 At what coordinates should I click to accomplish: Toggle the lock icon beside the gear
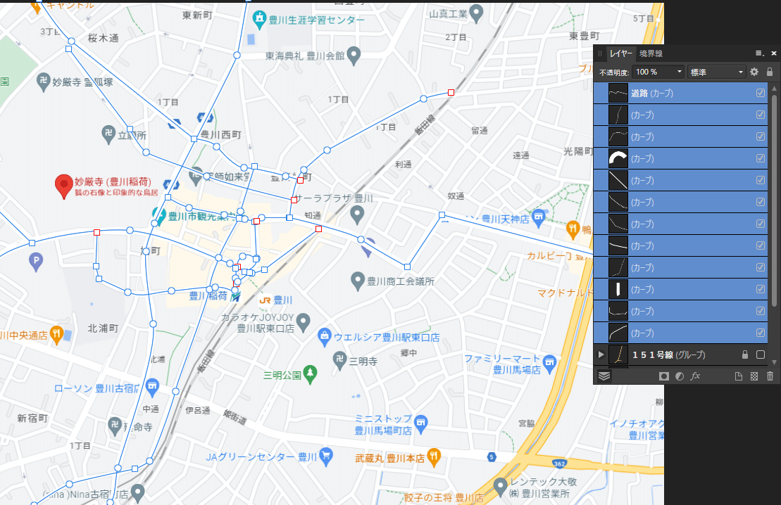tap(770, 72)
